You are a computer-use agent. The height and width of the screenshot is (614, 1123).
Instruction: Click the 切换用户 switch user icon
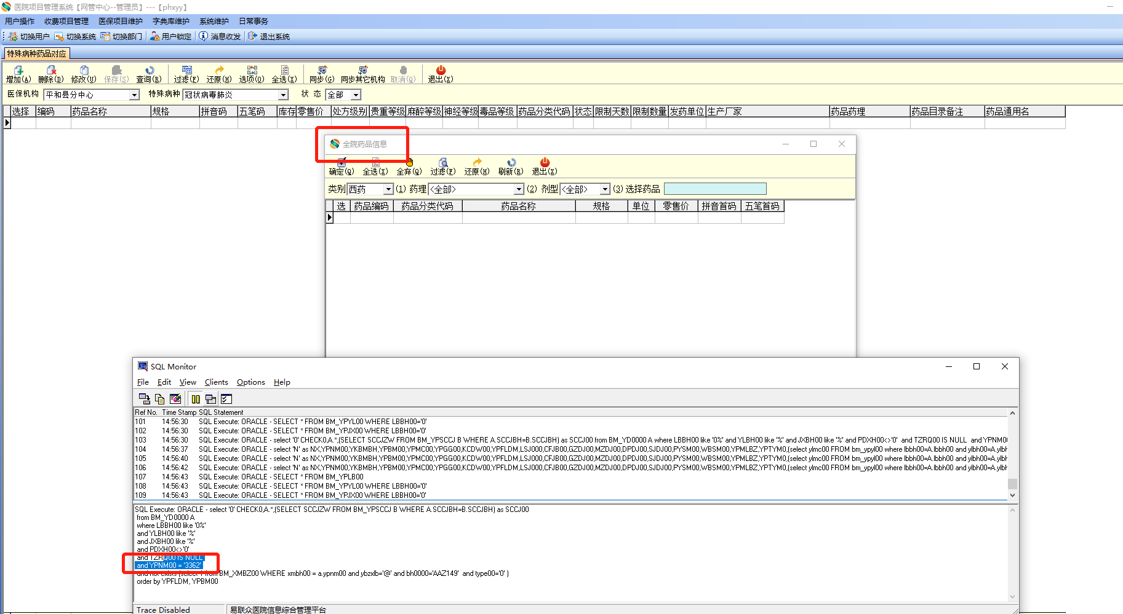pos(13,37)
